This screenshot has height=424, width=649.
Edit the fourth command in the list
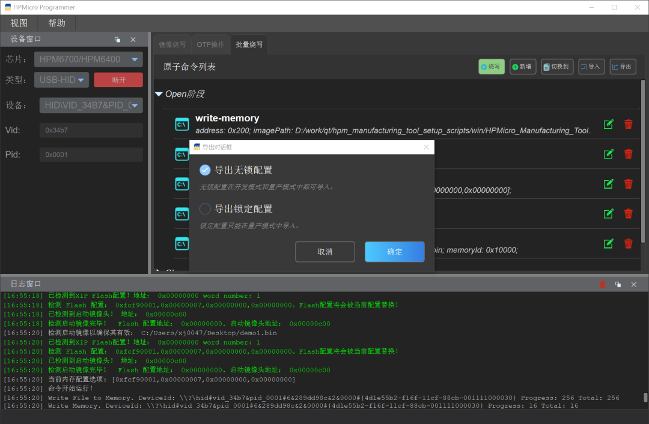click(608, 213)
